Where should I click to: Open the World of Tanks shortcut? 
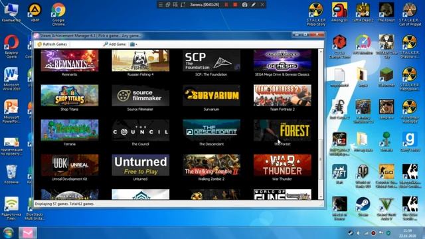[x=363, y=176]
